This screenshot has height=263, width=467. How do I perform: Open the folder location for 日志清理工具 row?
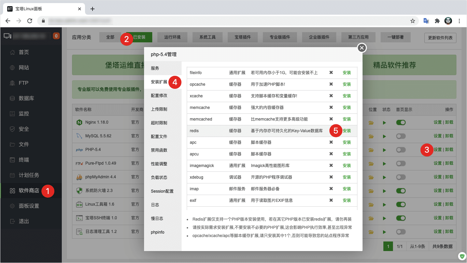371,232
